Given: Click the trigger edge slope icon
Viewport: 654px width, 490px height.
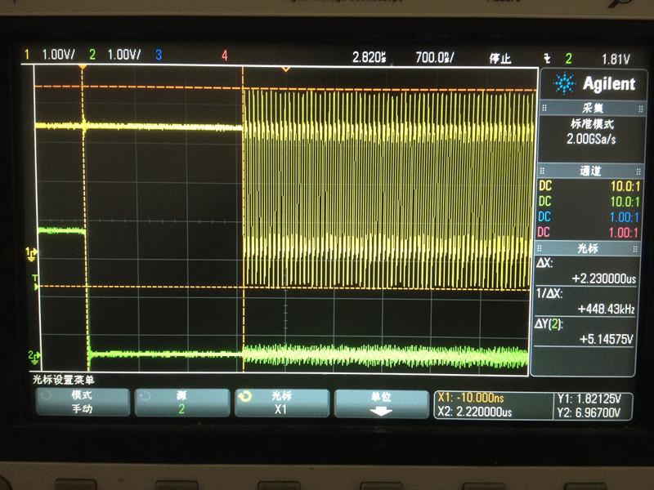Looking at the screenshot, I should 547,59.
